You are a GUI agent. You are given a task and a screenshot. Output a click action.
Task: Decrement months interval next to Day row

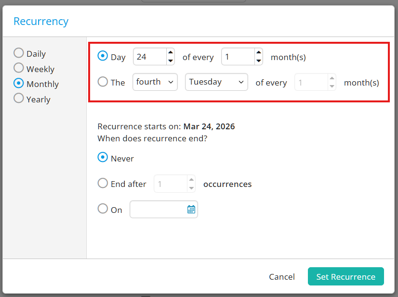[259, 61]
